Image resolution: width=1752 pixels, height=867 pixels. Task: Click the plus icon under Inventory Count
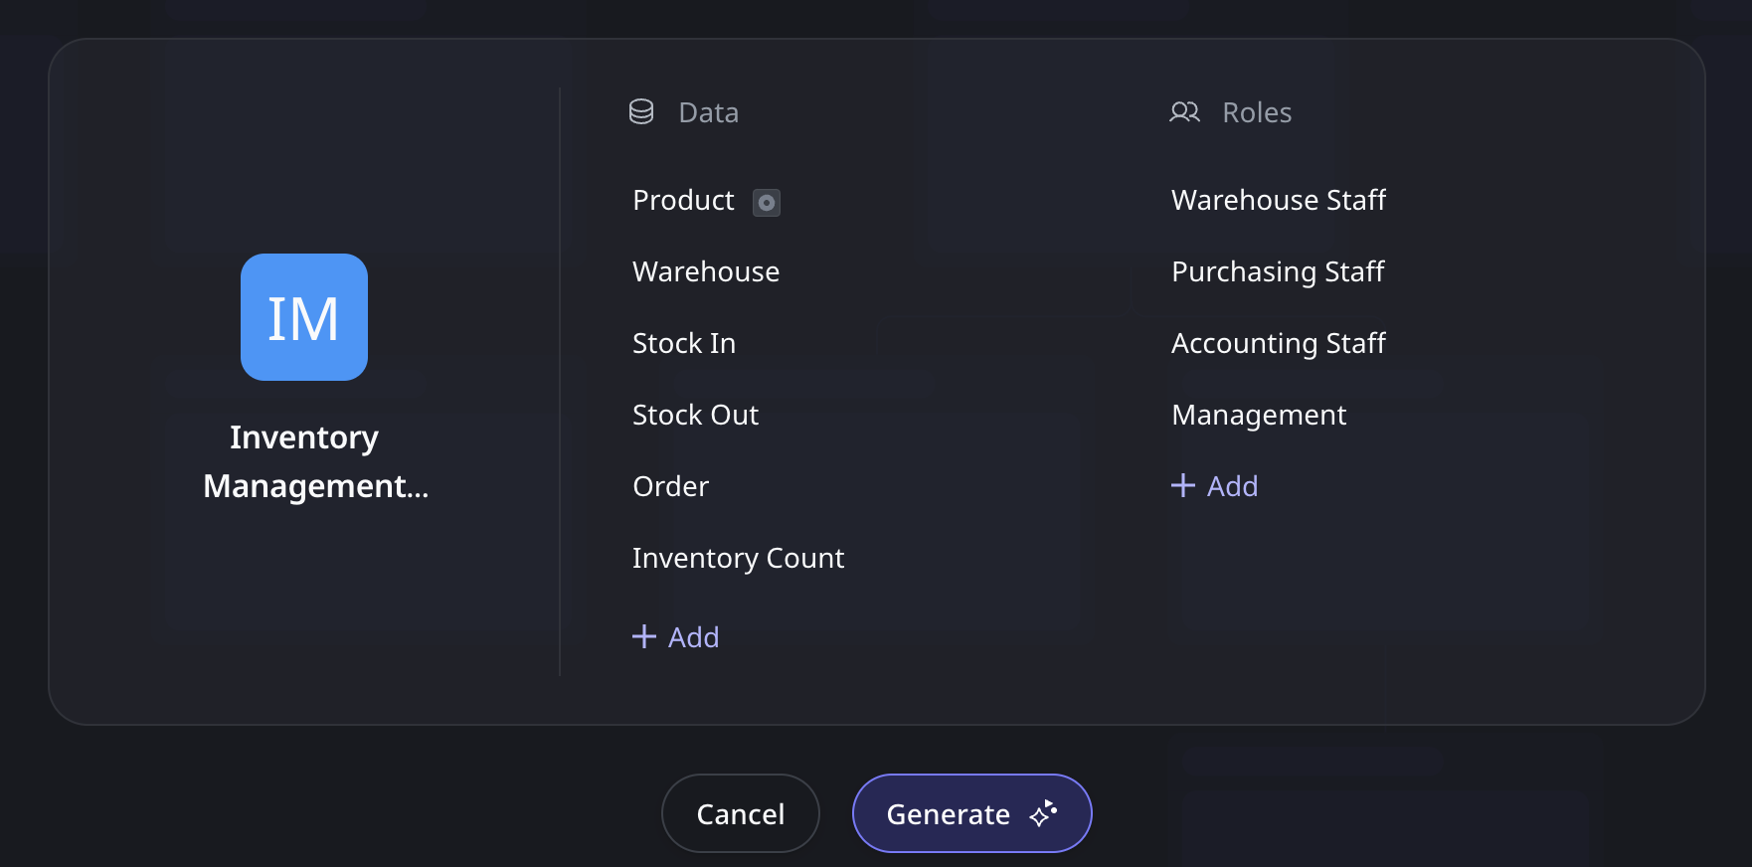coord(644,636)
